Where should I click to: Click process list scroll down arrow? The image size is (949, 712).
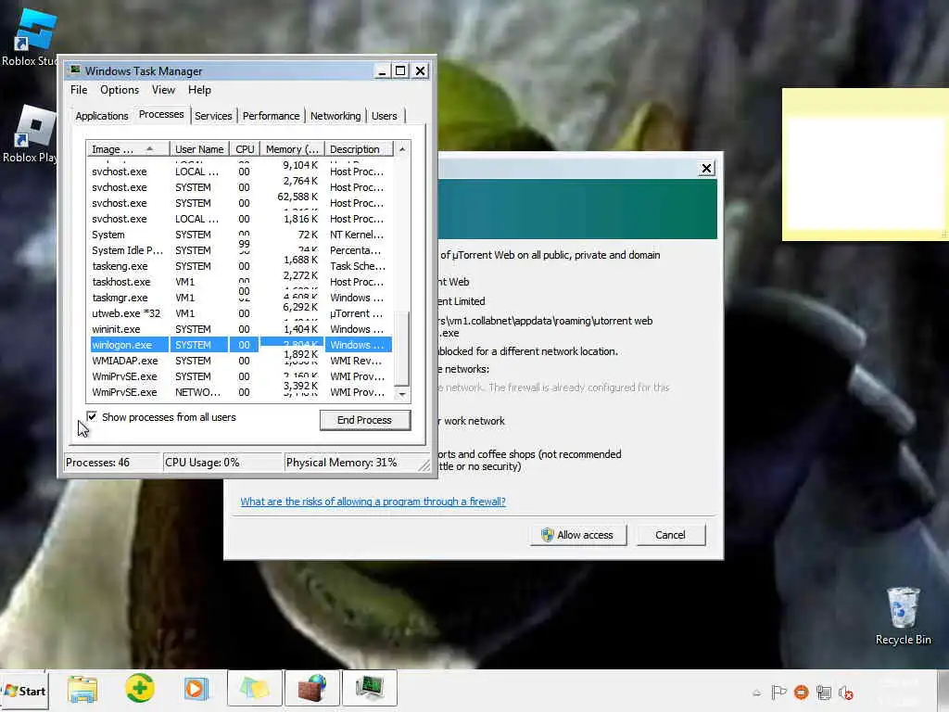pos(402,394)
